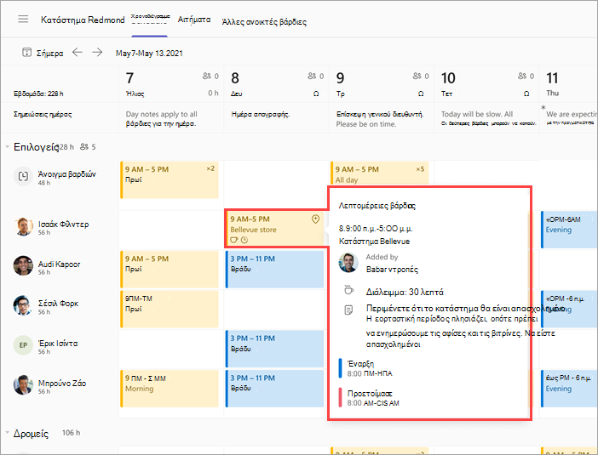Click the coffee cup icon on Bellevue shift
This screenshot has width=598, height=455.
(233, 240)
